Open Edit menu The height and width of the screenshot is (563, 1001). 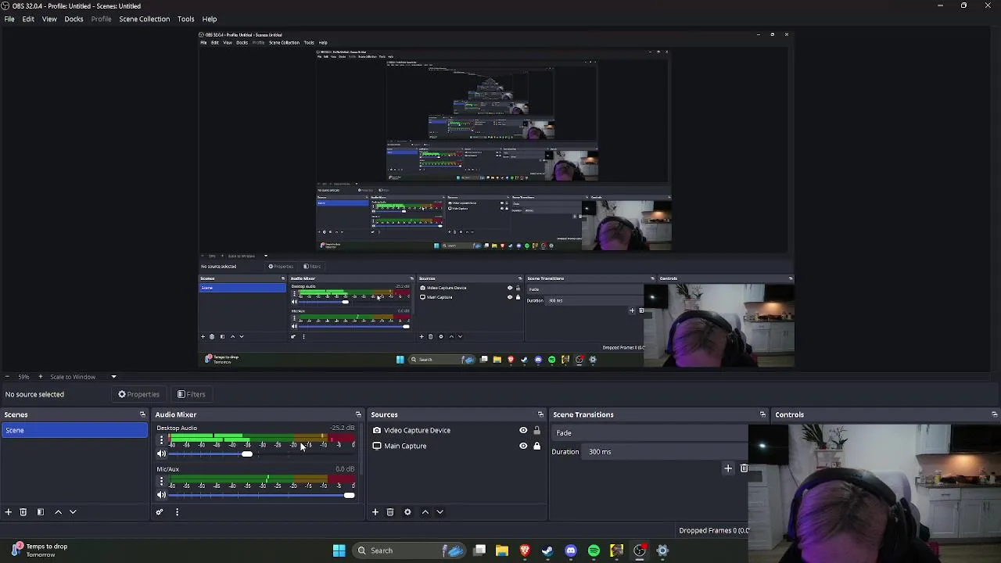tap(28, 19)
